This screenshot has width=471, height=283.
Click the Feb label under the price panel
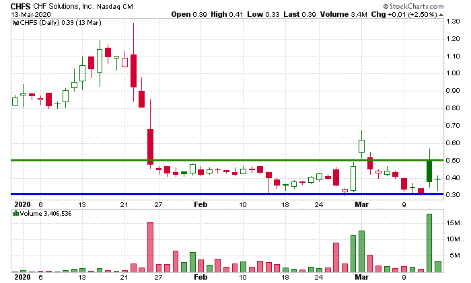point(201,204)
